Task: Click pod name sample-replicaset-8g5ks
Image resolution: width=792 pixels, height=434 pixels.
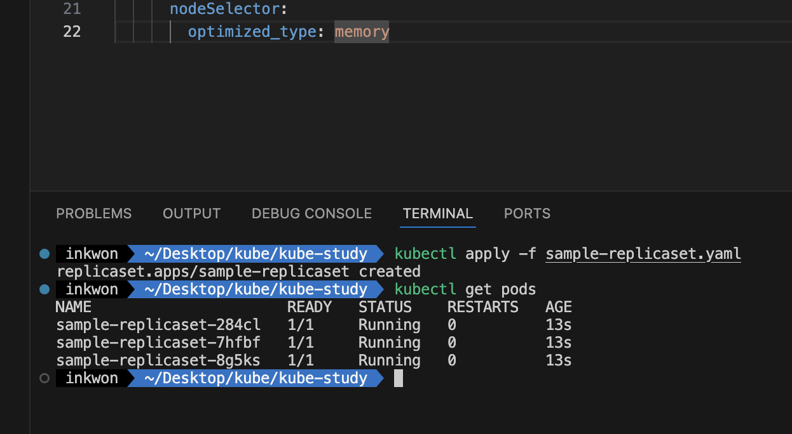Action: [158, 361]
